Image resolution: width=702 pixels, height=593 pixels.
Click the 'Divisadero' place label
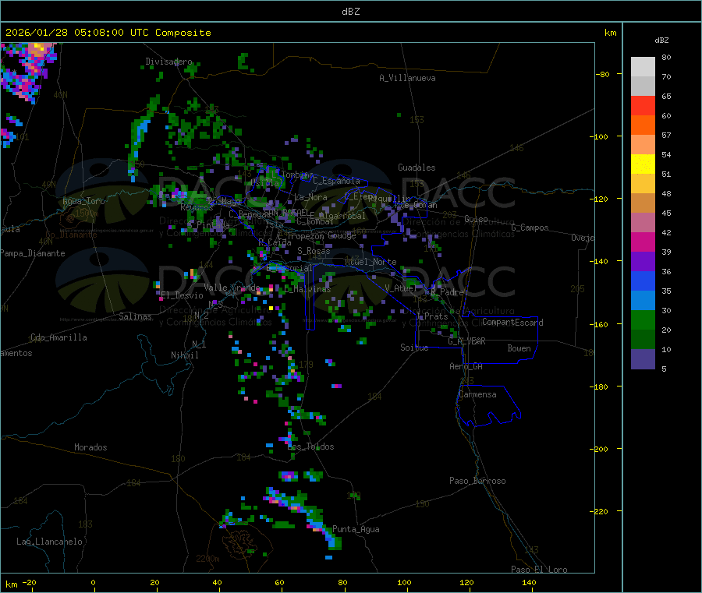[x=168, y=62]
